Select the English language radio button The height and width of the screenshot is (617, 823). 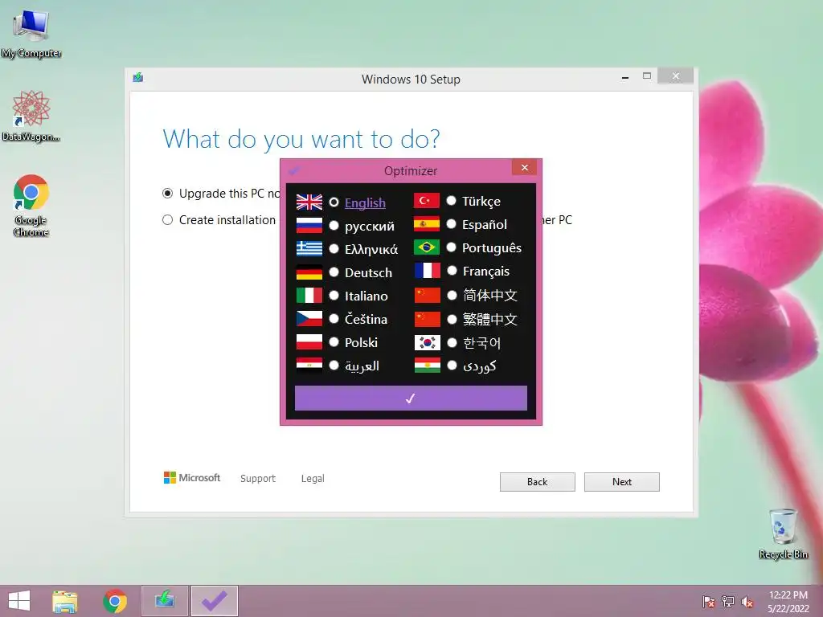coord(334,202)
